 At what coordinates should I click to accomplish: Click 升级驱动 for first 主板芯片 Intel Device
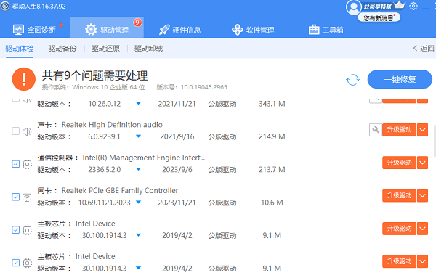pyautogui.click(x=399, y=229)
